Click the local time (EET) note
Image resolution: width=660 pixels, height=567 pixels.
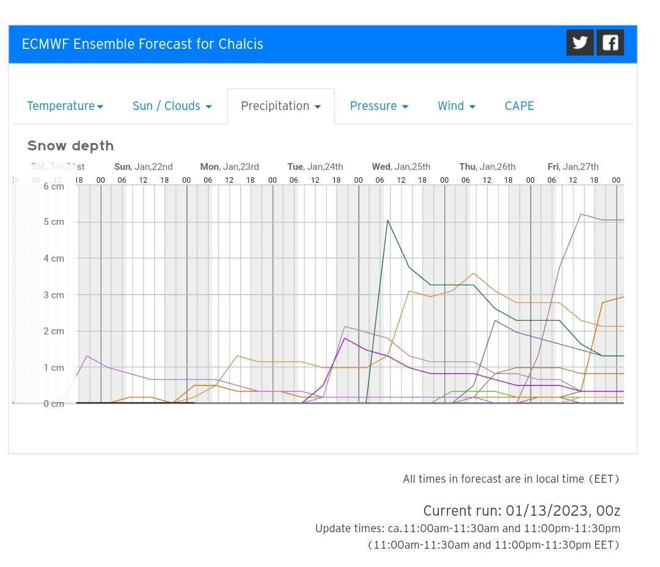[x=511, y=479]
